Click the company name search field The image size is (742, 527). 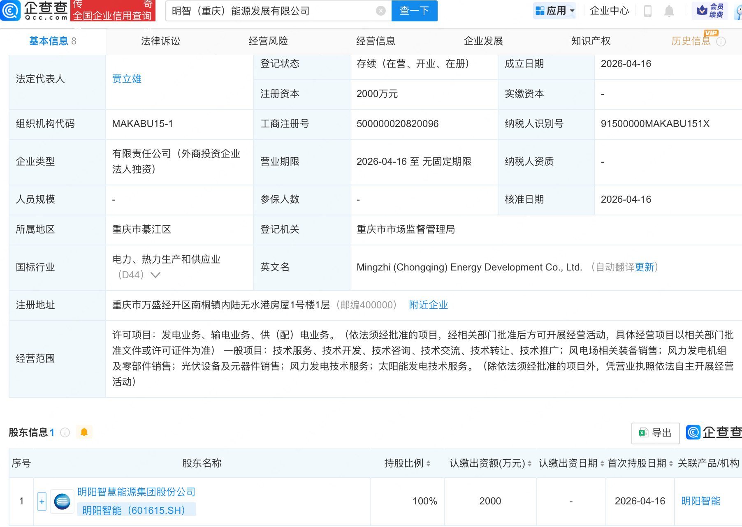(x=271, y=11)
